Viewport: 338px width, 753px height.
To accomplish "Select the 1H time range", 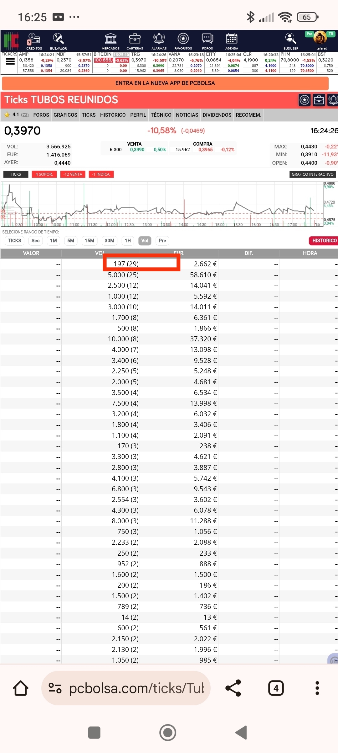I will pos(128,241).
